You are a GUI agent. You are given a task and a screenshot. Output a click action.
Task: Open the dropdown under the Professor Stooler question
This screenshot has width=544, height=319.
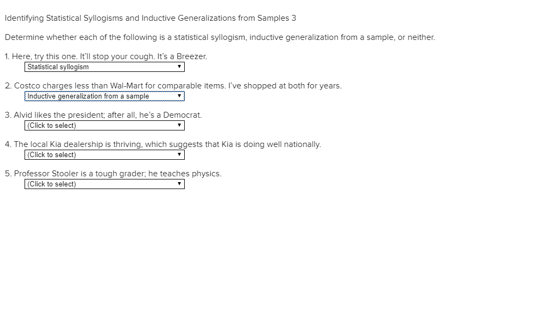click(x=104, y=184)
